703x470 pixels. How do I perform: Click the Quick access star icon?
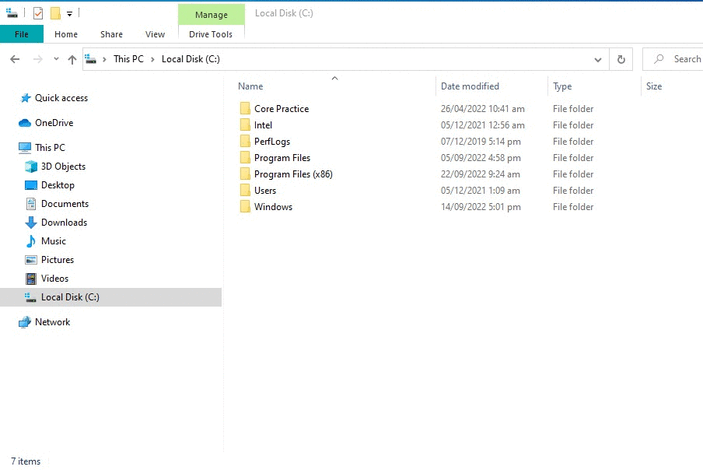pyautogui.click(x=26, y=98)
